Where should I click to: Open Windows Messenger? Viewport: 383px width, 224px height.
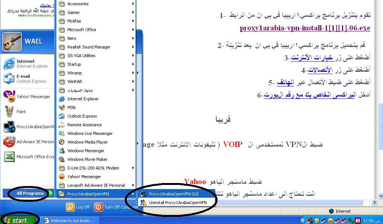62,151
